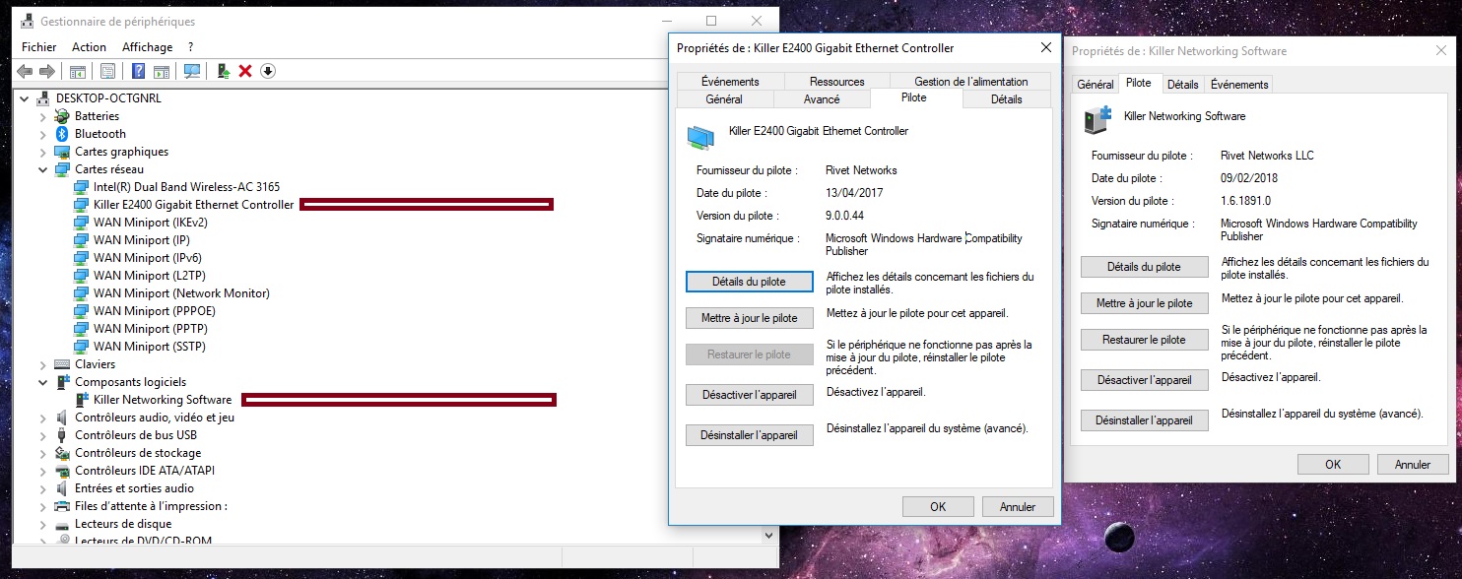Click the Batteries category icon

tap(62, 116)
